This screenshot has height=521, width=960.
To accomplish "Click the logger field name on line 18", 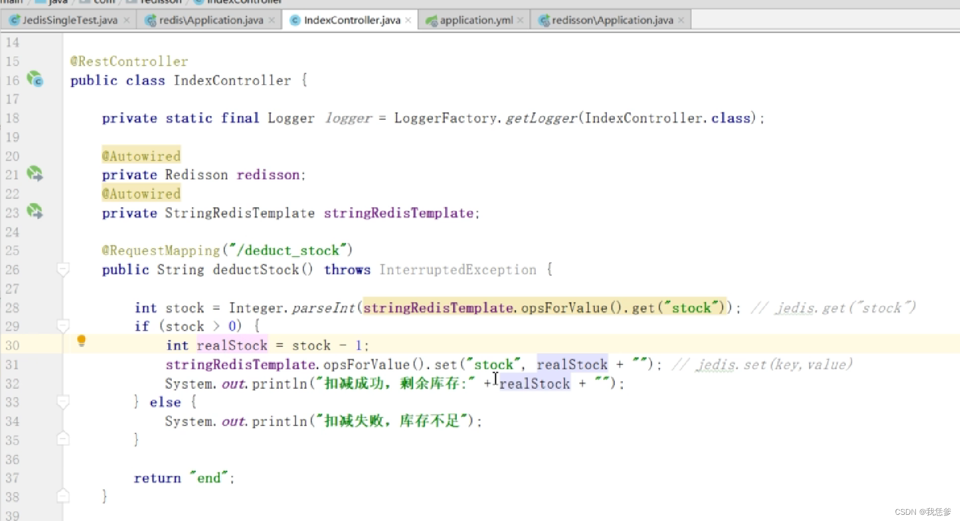I will (348, 118).
